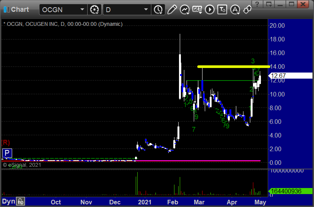Click the pop-out window button
The image size is (314, 207).
(x=268, y=4)
